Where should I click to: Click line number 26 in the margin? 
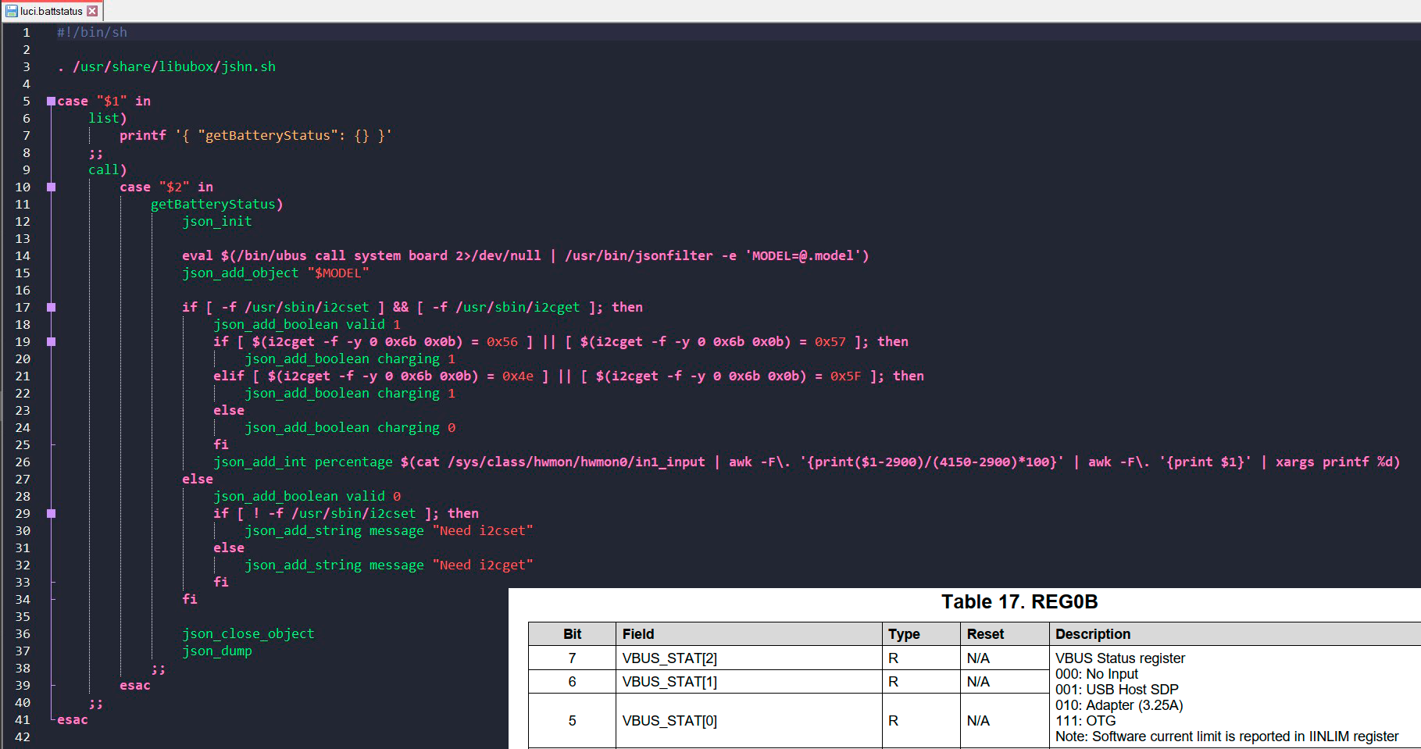pyautogui.click(x=23, y=462)
